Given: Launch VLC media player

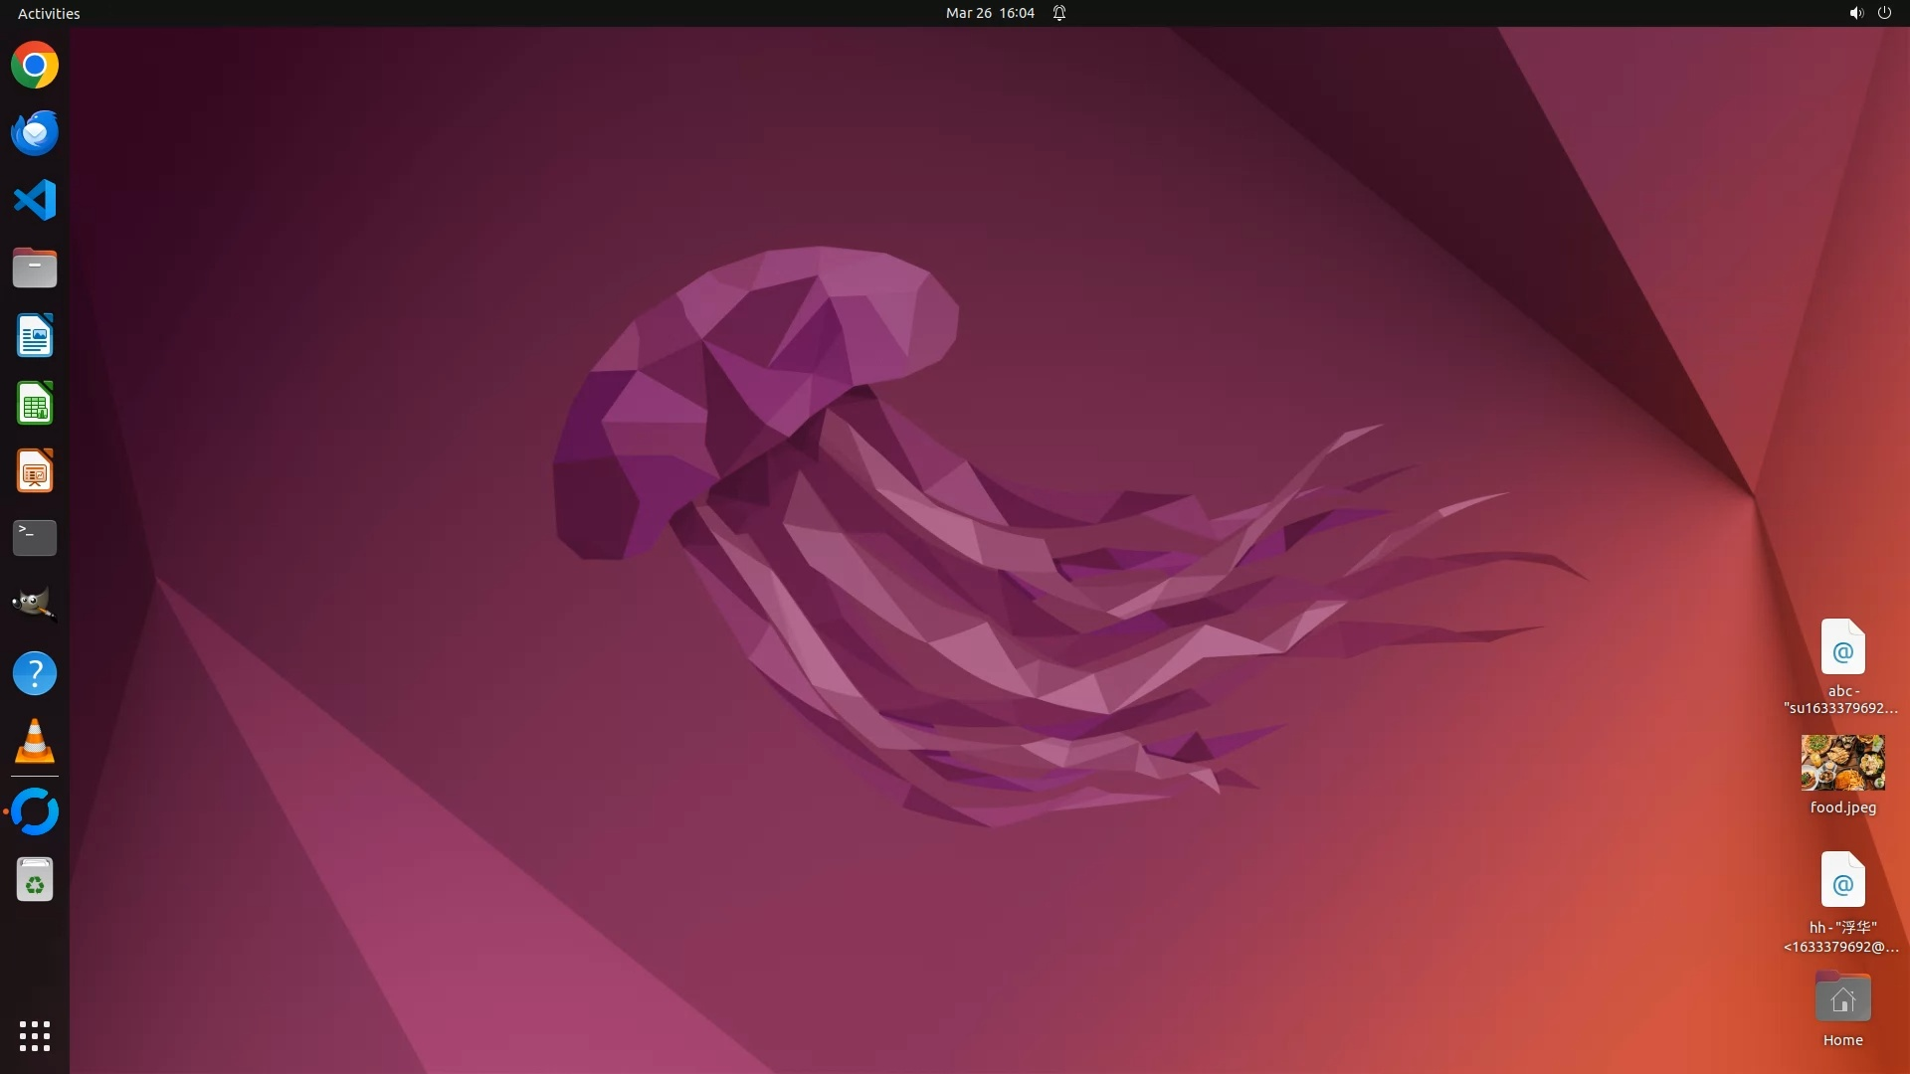Looking at the screenshot, I should point(35,742).
